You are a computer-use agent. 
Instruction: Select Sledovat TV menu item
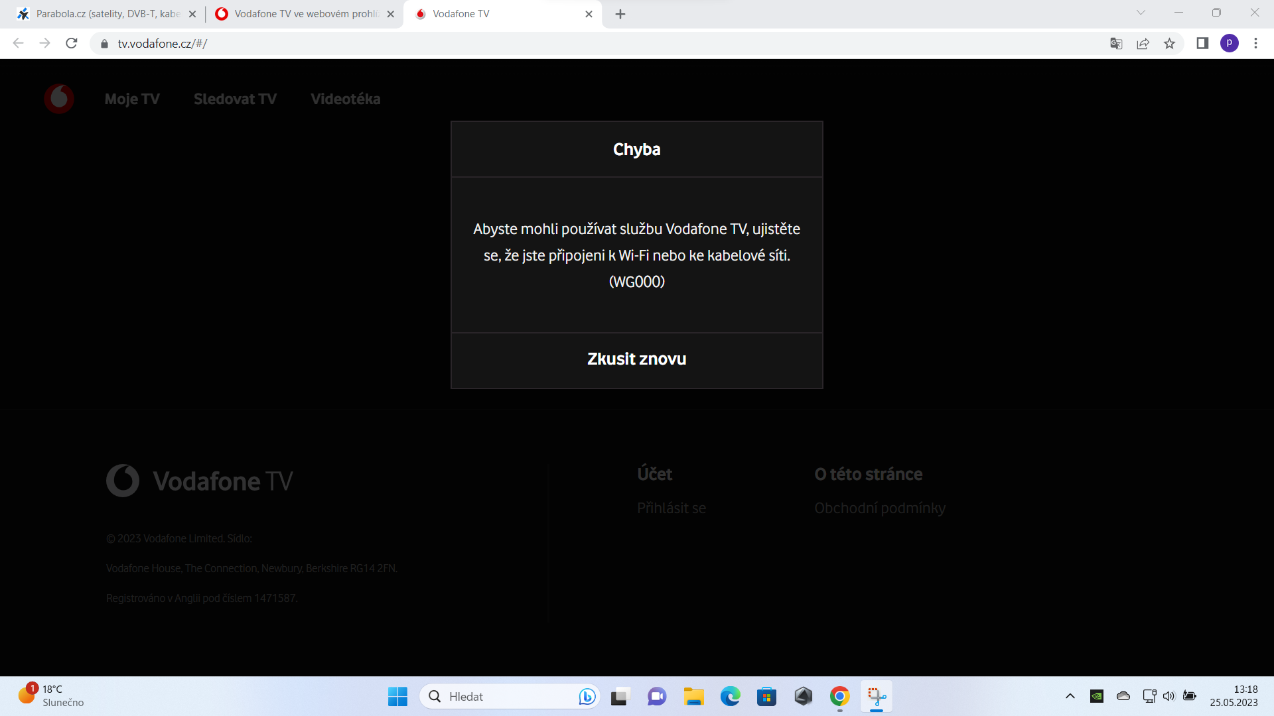tap(235, 99)
